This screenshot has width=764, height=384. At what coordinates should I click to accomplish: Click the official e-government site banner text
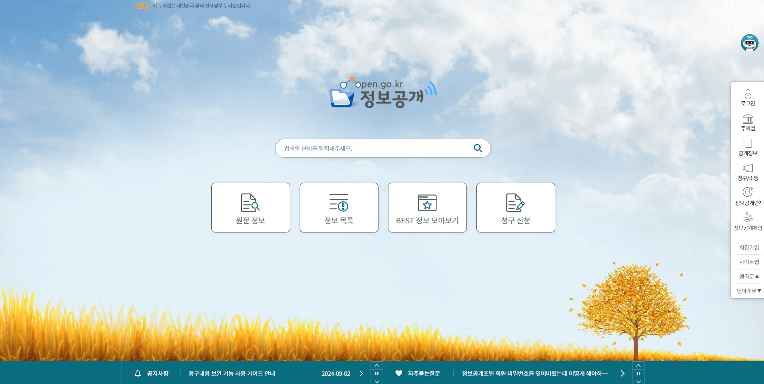point(202,6)
